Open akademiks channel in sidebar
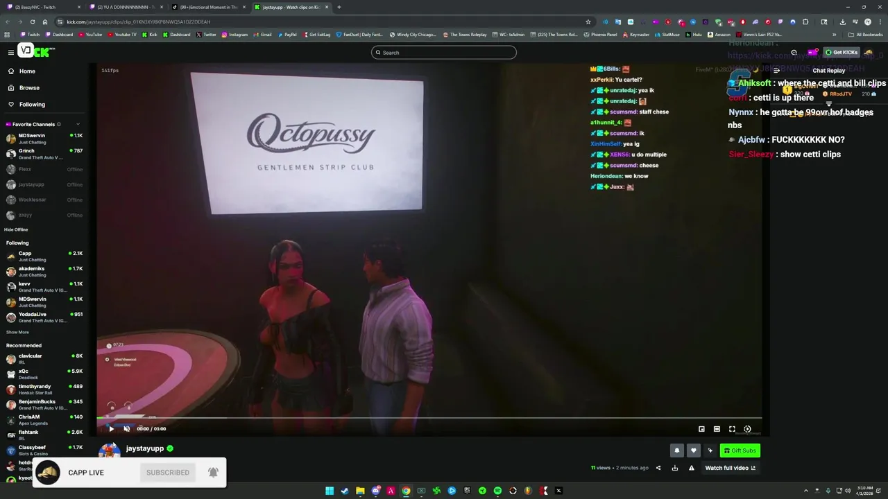The image size is (888, 499). (44, 272)
